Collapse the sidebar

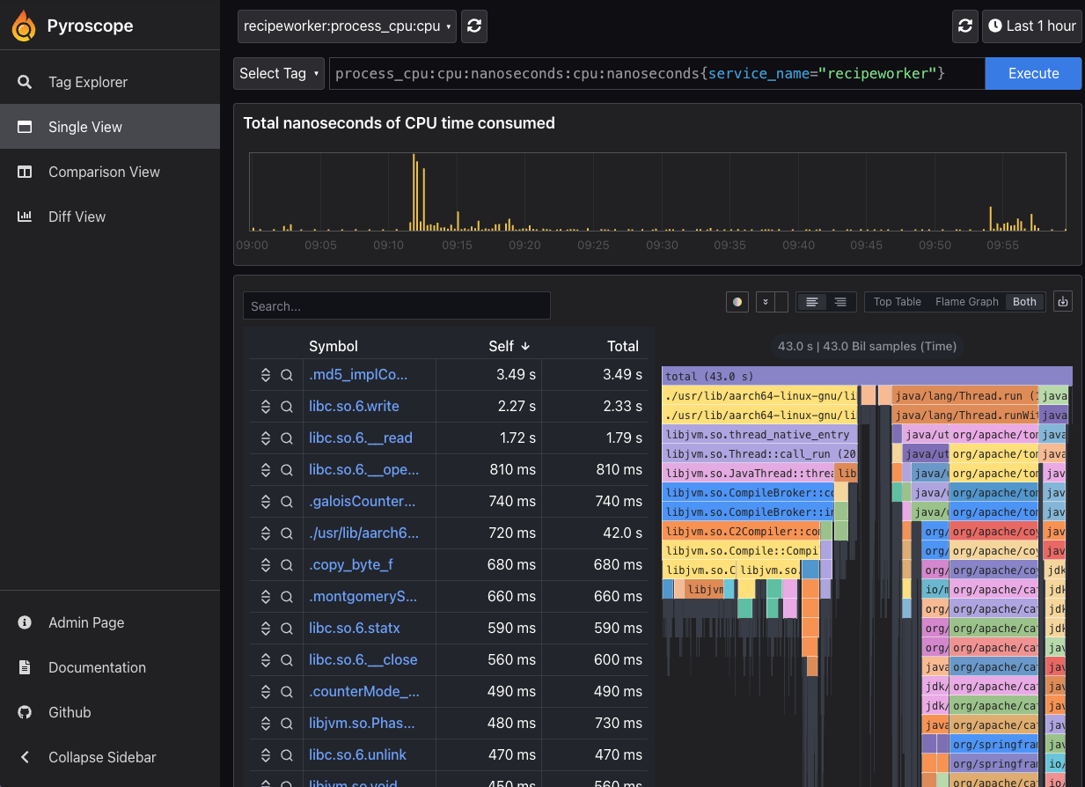click(110, 757)
